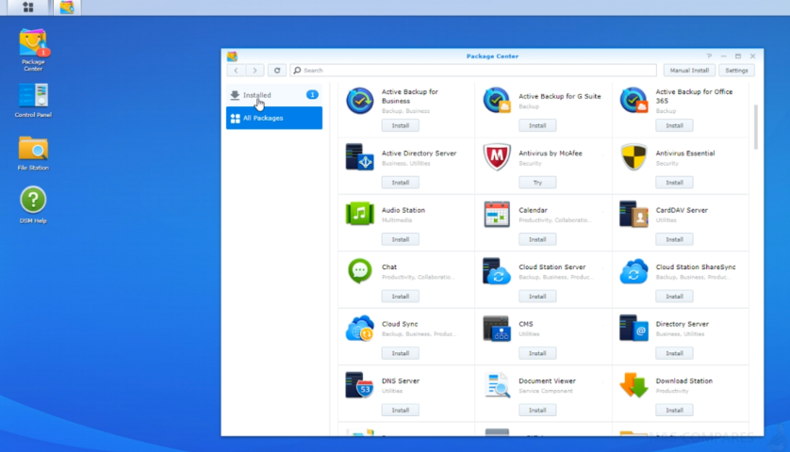Image resolution: width=790 pixels, height=452 pixels.
Task: Install Cloud Sync
Action: [x=401, y=353]
